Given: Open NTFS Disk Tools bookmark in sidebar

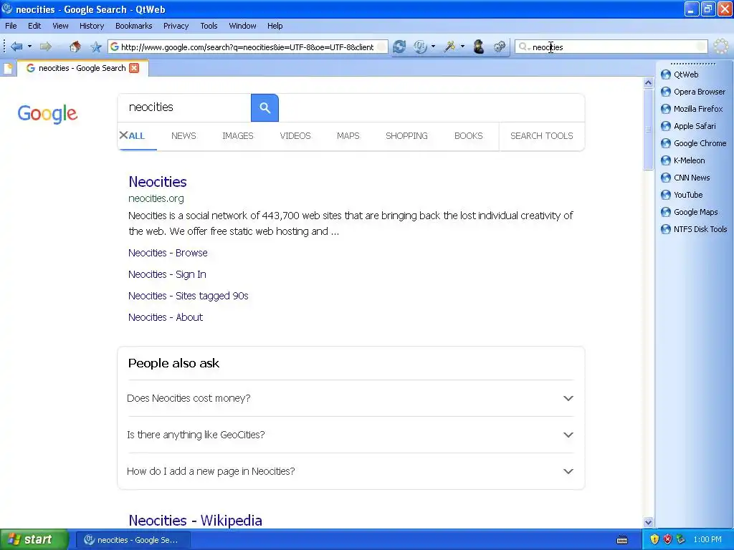Looking at the screenshot, I should tap(694, 230).
